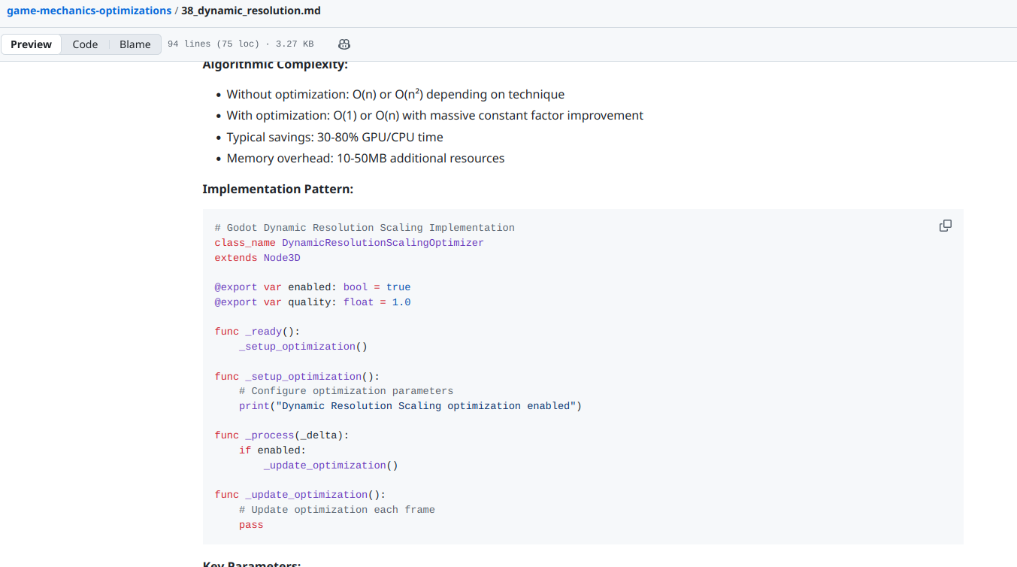Click the 'pass' keyword in code
The width and height of the screenshot is (1017, 567).
coord(251,525)
